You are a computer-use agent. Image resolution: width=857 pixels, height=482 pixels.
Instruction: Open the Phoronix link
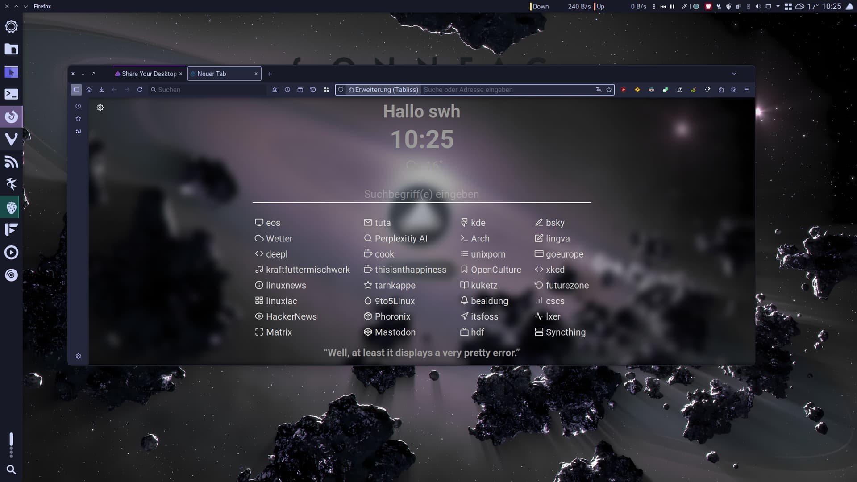(x=387, y=316)
